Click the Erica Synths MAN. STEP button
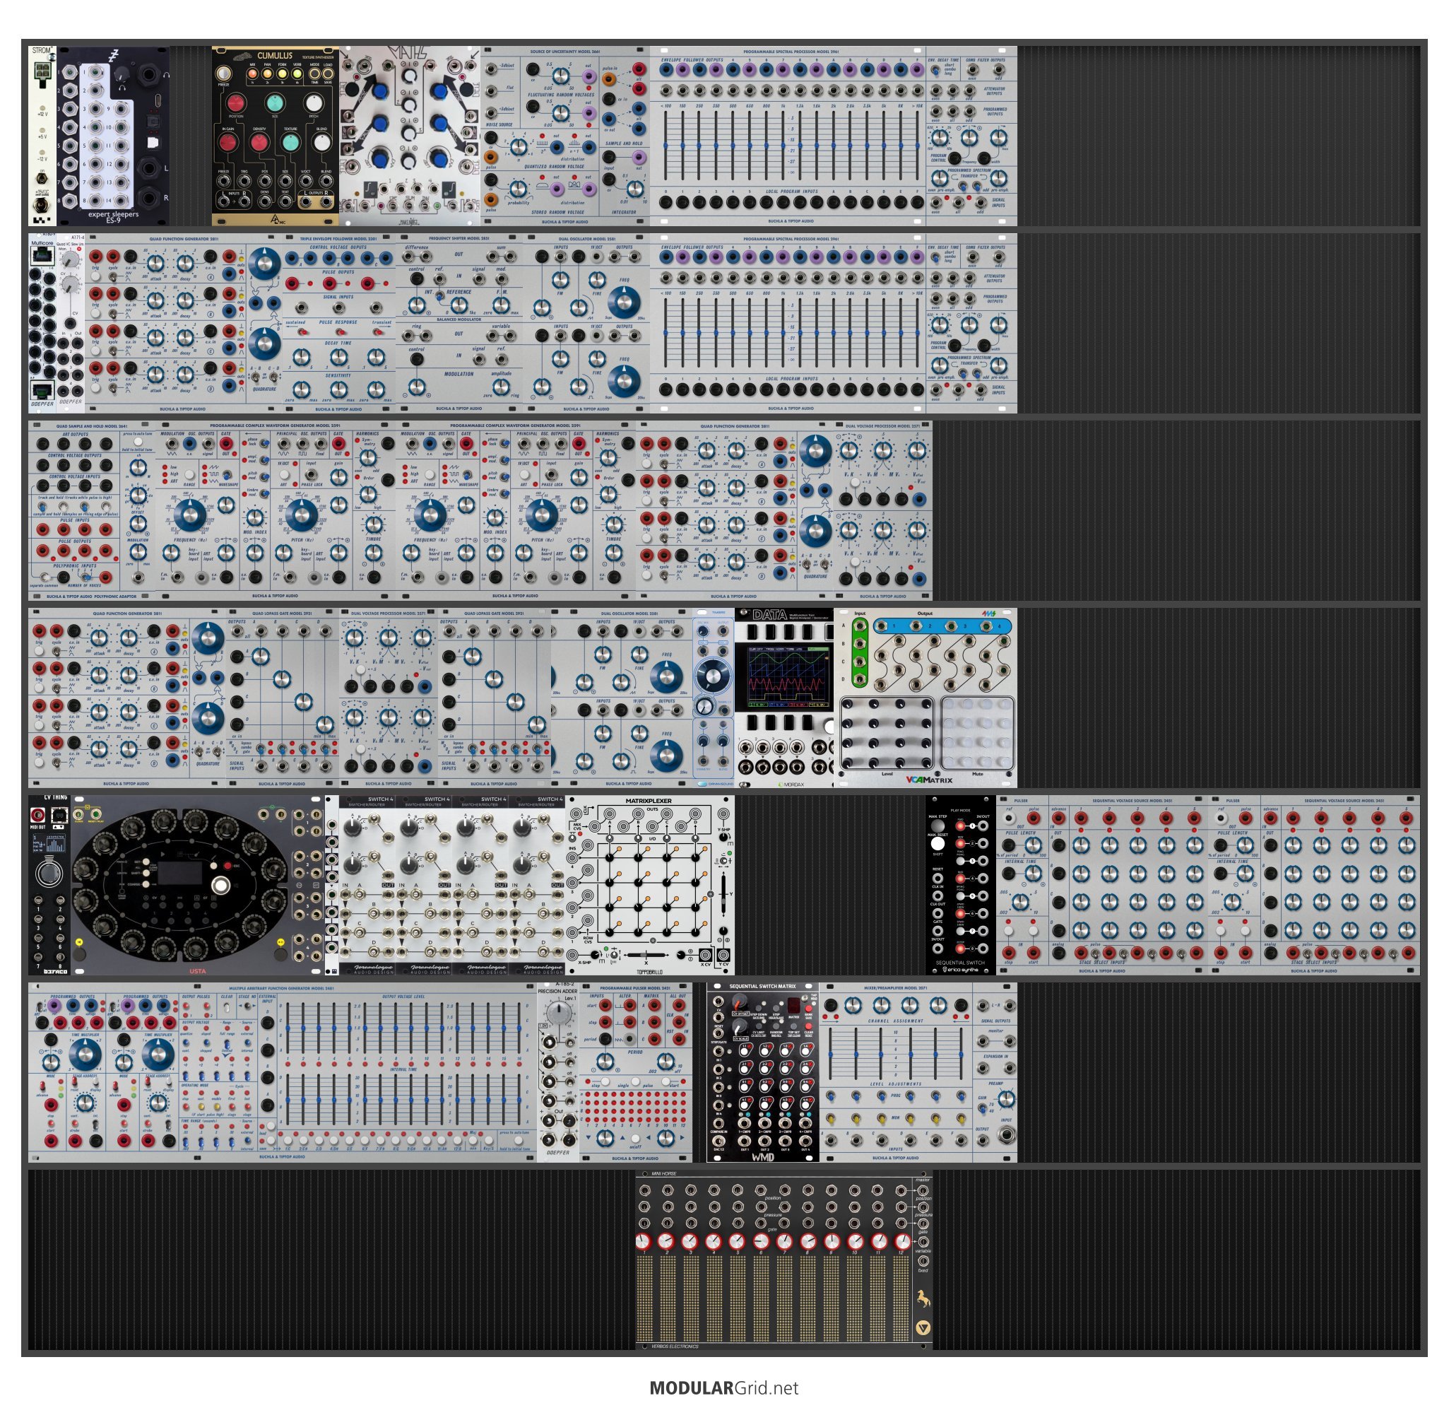 [x=938, y=826]
